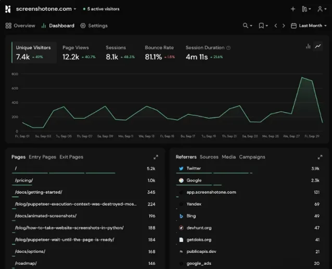Select the Referrers tab
Image resolution: width=332 pixels, height=269 pixels.
186,157
